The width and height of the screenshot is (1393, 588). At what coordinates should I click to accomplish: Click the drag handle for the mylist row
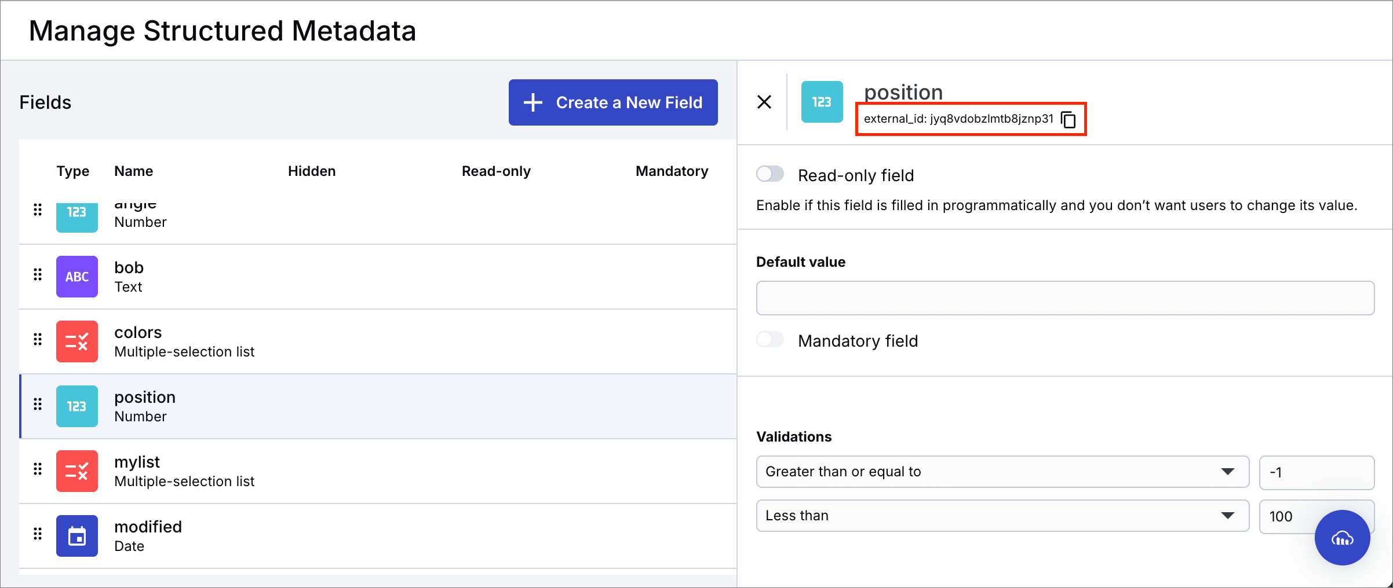click(38, 469)
